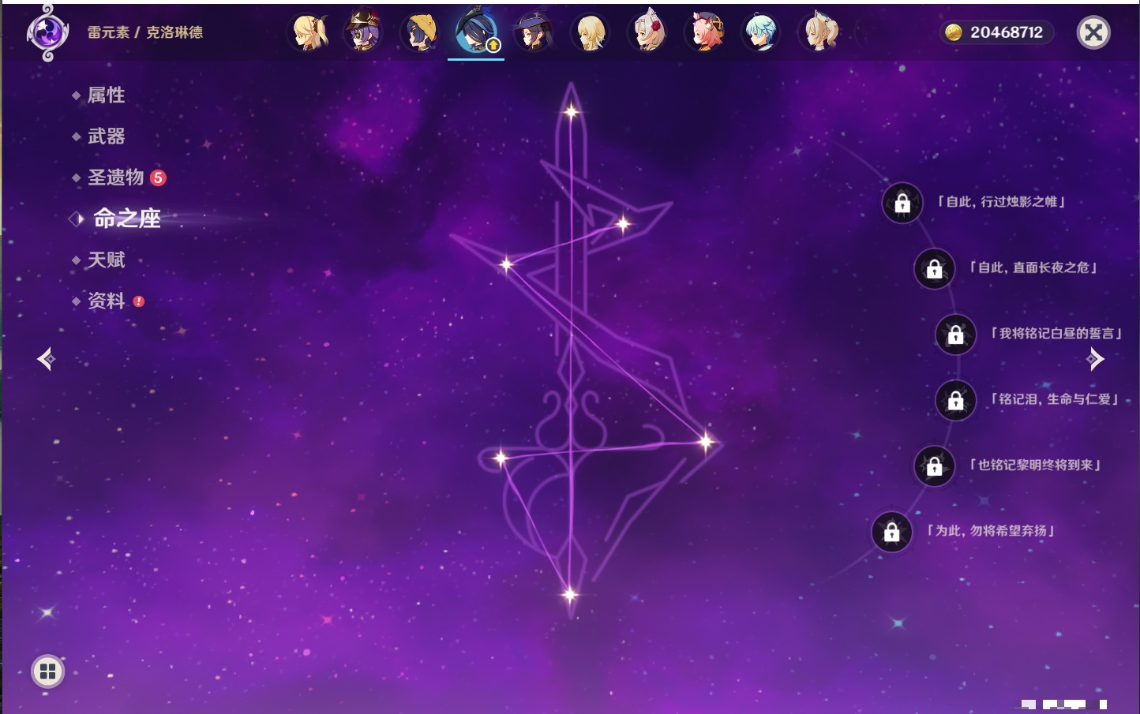1140x714 pixels.
Task: Select the pink-haired cat-eared character avatar
Action: [705, 32]
